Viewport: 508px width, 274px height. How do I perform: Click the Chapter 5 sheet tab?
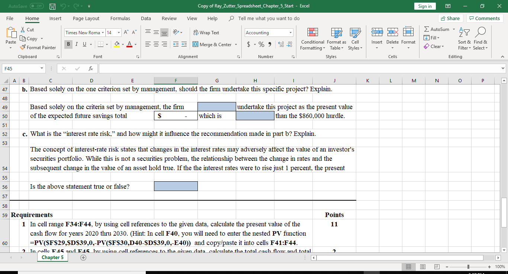52,257
